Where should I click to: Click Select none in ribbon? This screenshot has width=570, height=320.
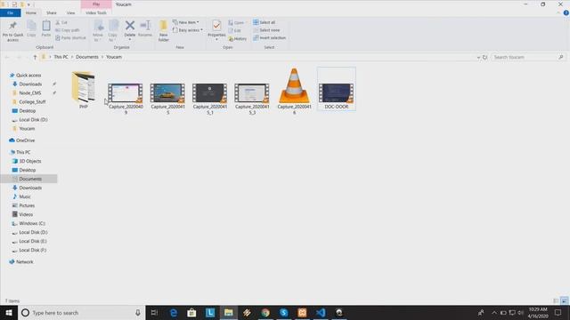pos(266,30)
